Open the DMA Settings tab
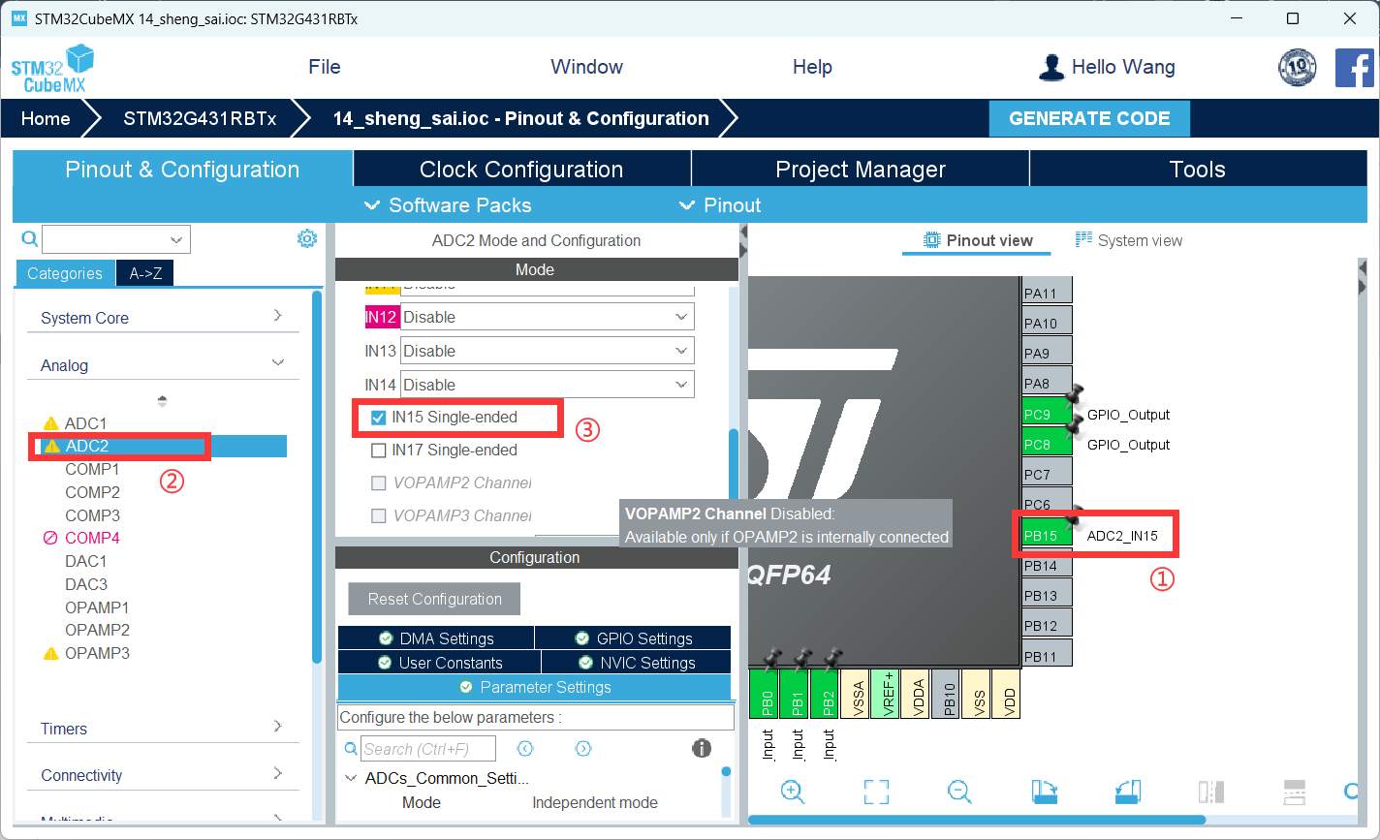Viewport: 1380px width, 840px height. coord(436,638)
